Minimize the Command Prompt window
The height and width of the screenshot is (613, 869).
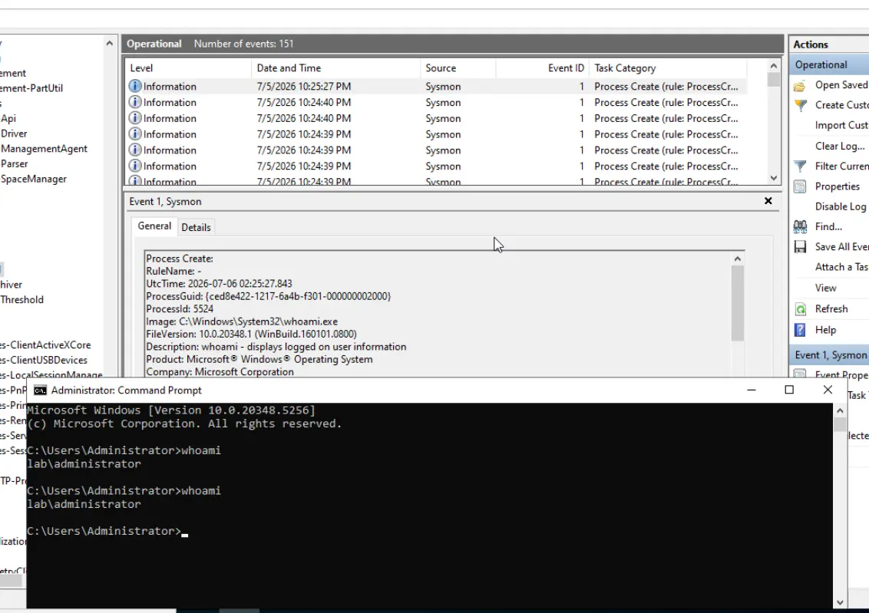coord(752,390)
